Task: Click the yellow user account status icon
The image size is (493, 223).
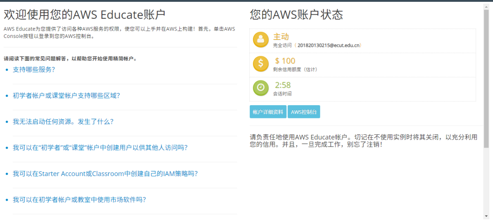Action: pos(261,40)
